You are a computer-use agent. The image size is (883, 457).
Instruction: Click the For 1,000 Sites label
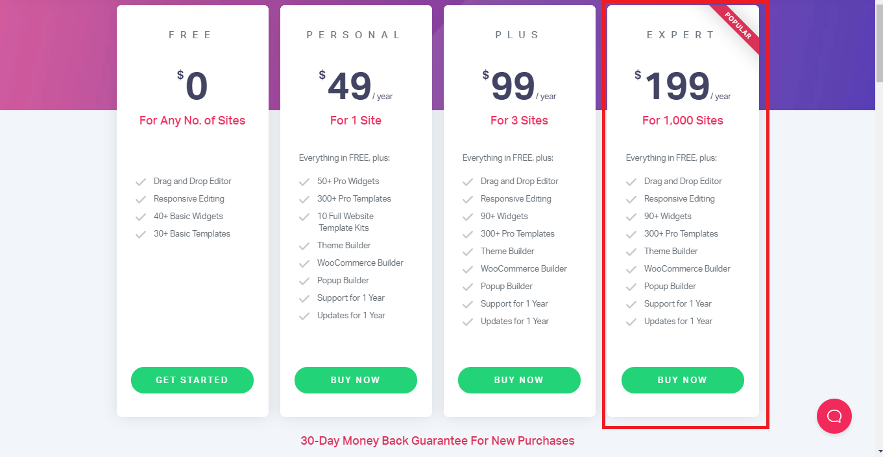click(683, 121)
